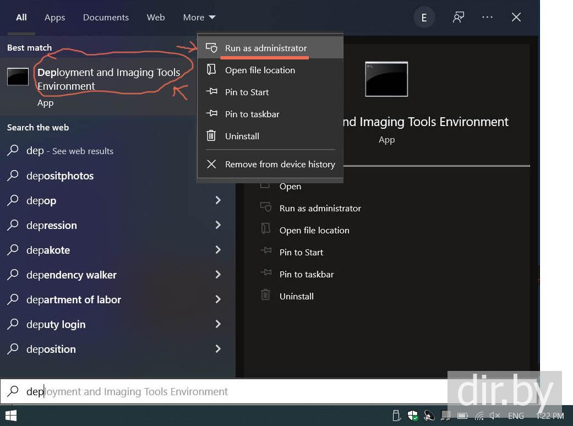Image resolution: width=573 pixels, height=426 pixels.
Task: Click the user account avatar "E"
Action: [424, 18]
